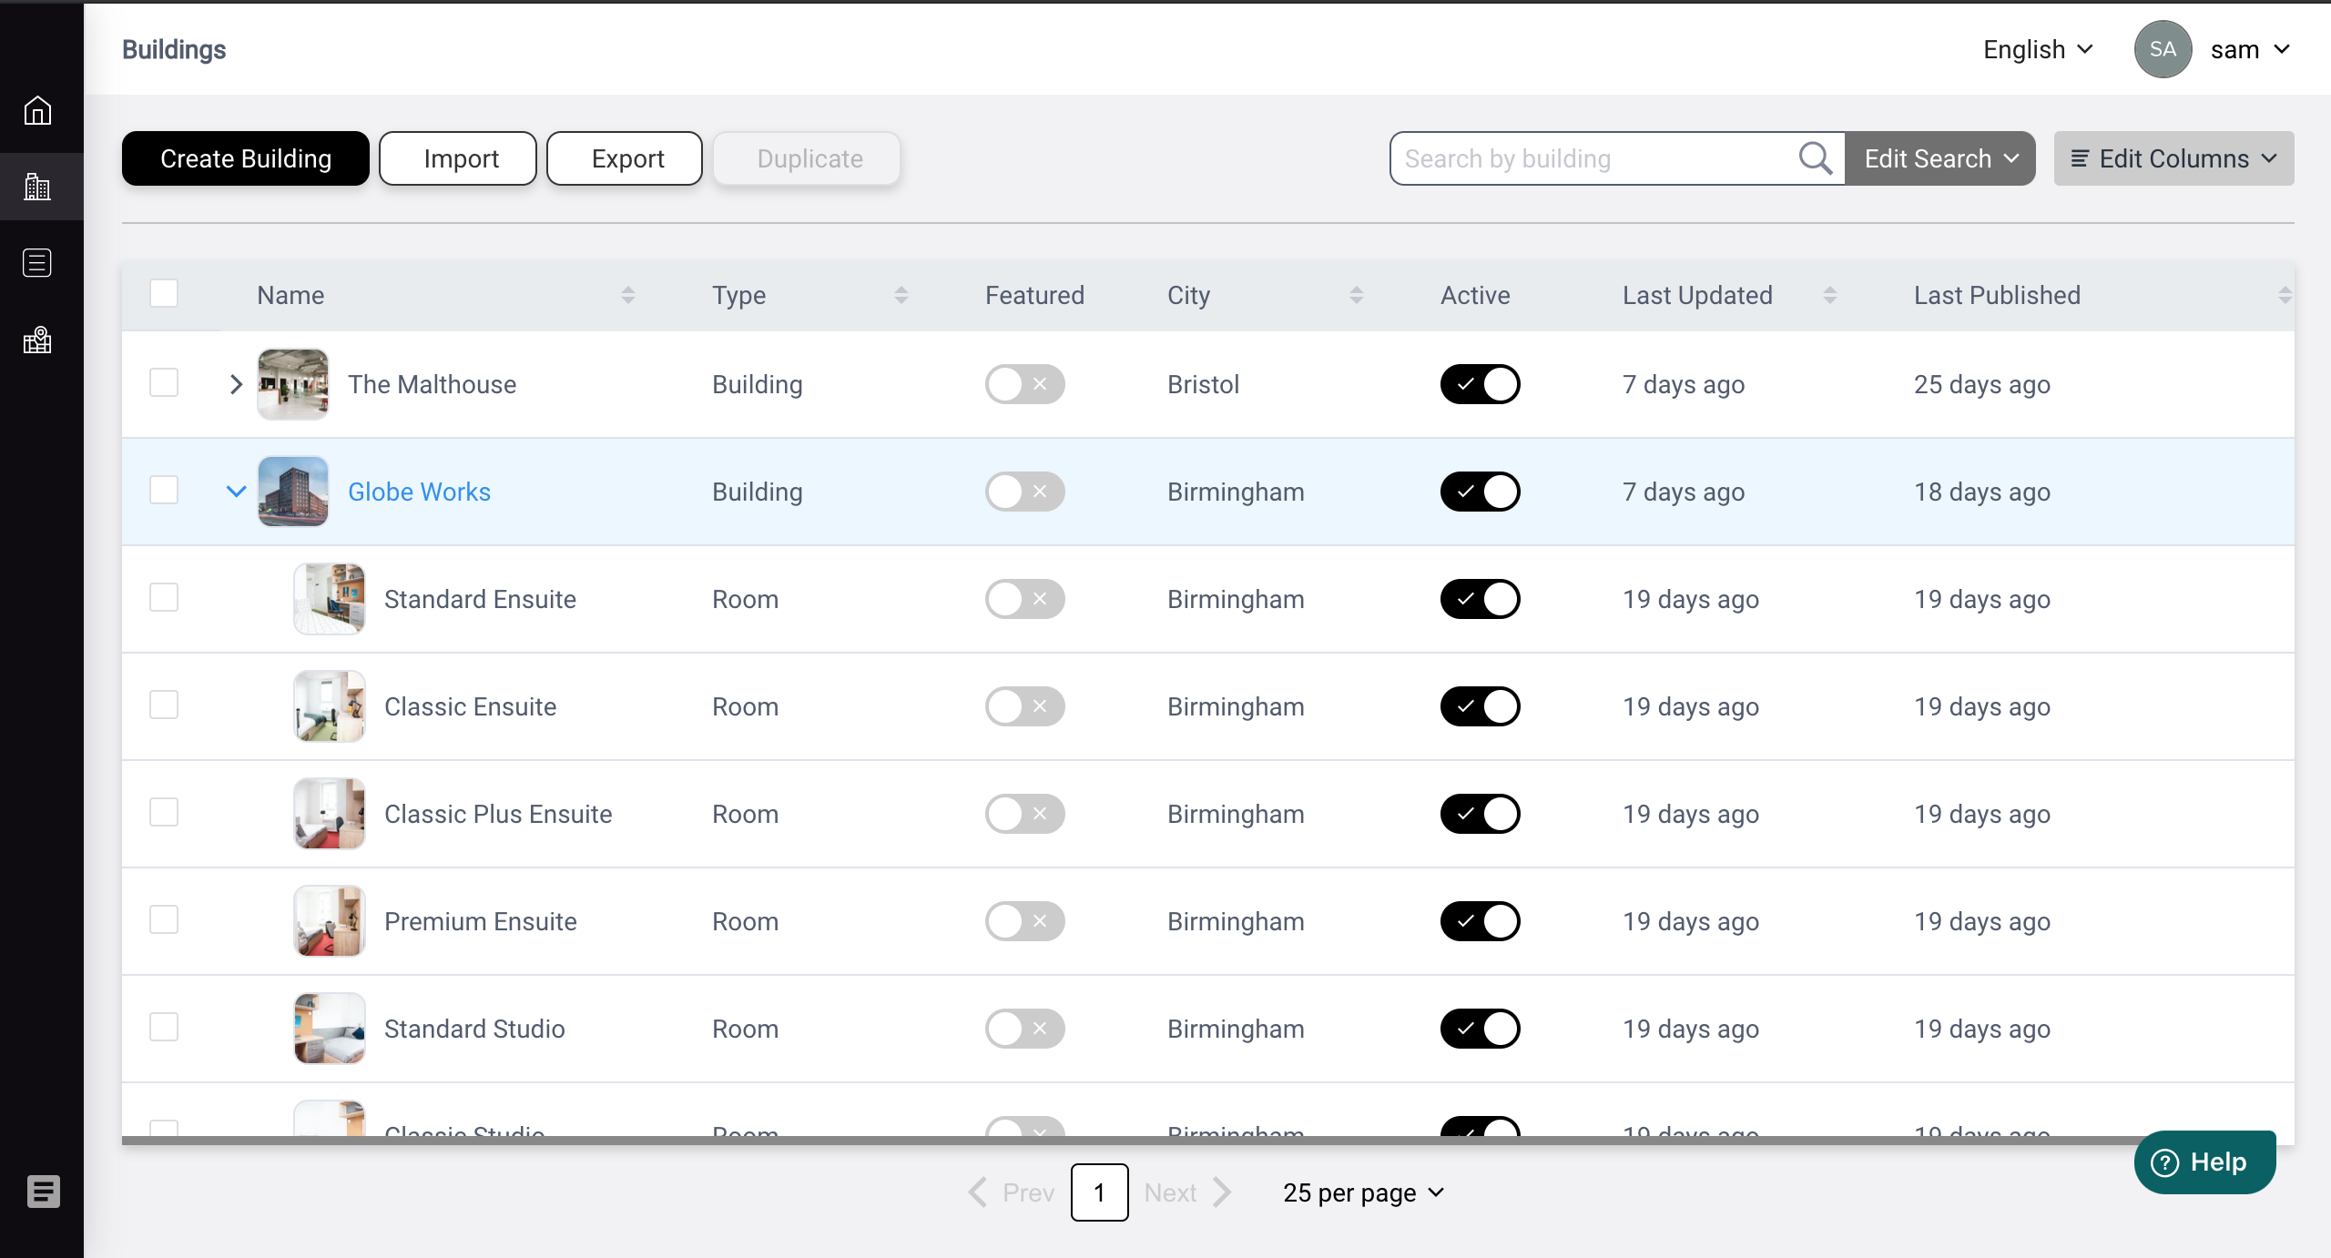Image resolution: width=2331 pixels, height=1258 pixels.
Task: Select the buildings icon in the sidebar
Action: coord(37,187)
